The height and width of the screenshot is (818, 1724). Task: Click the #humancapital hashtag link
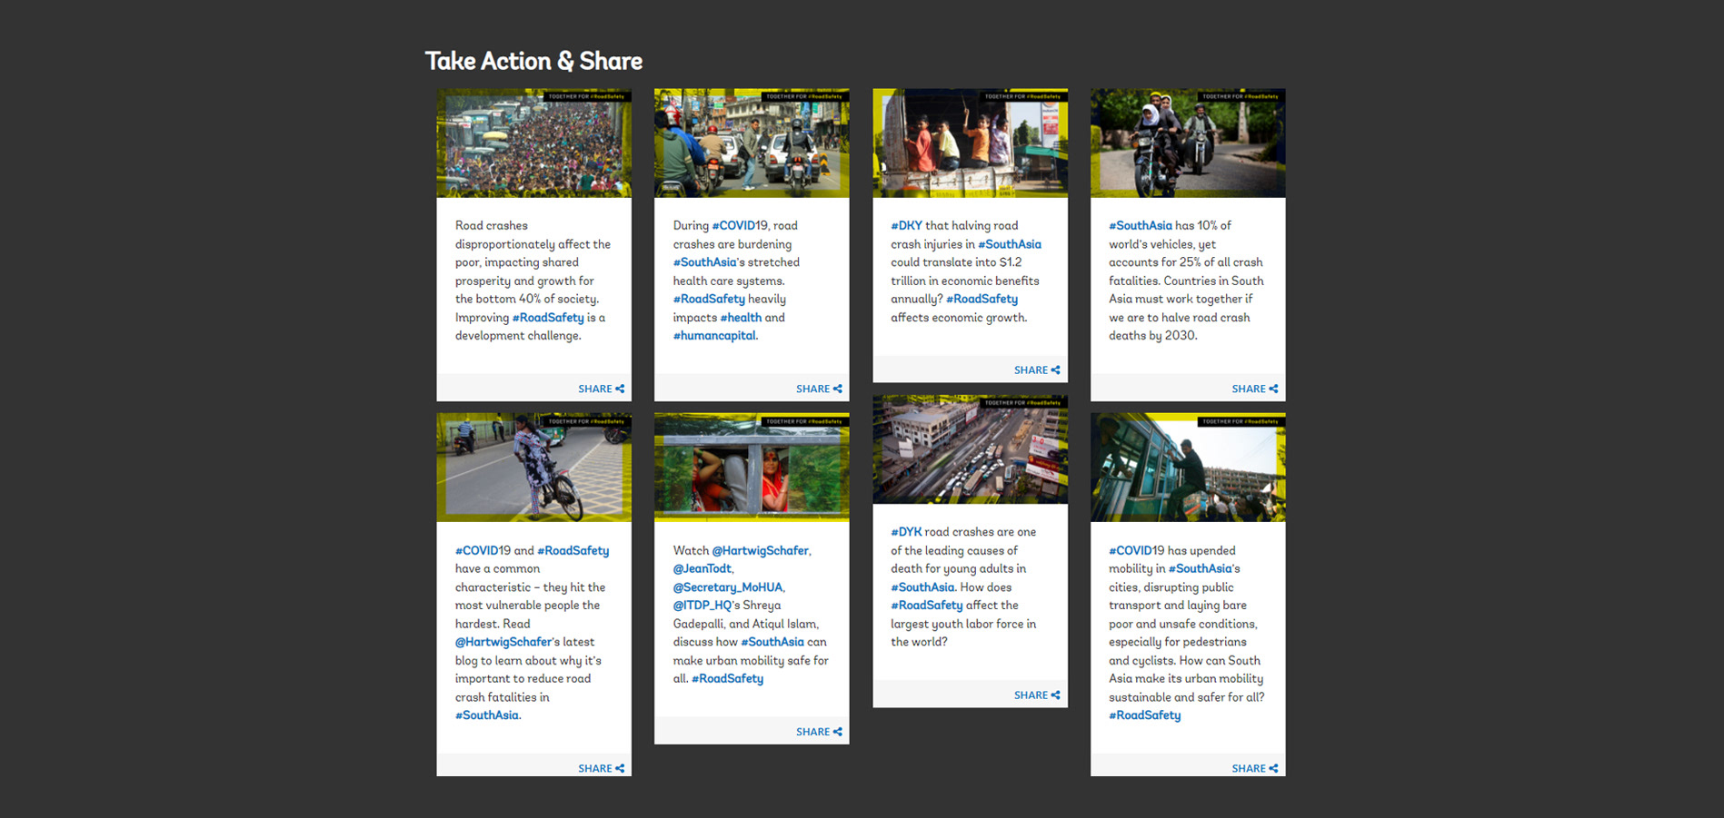pyautogui.click(x=714, y=336)
